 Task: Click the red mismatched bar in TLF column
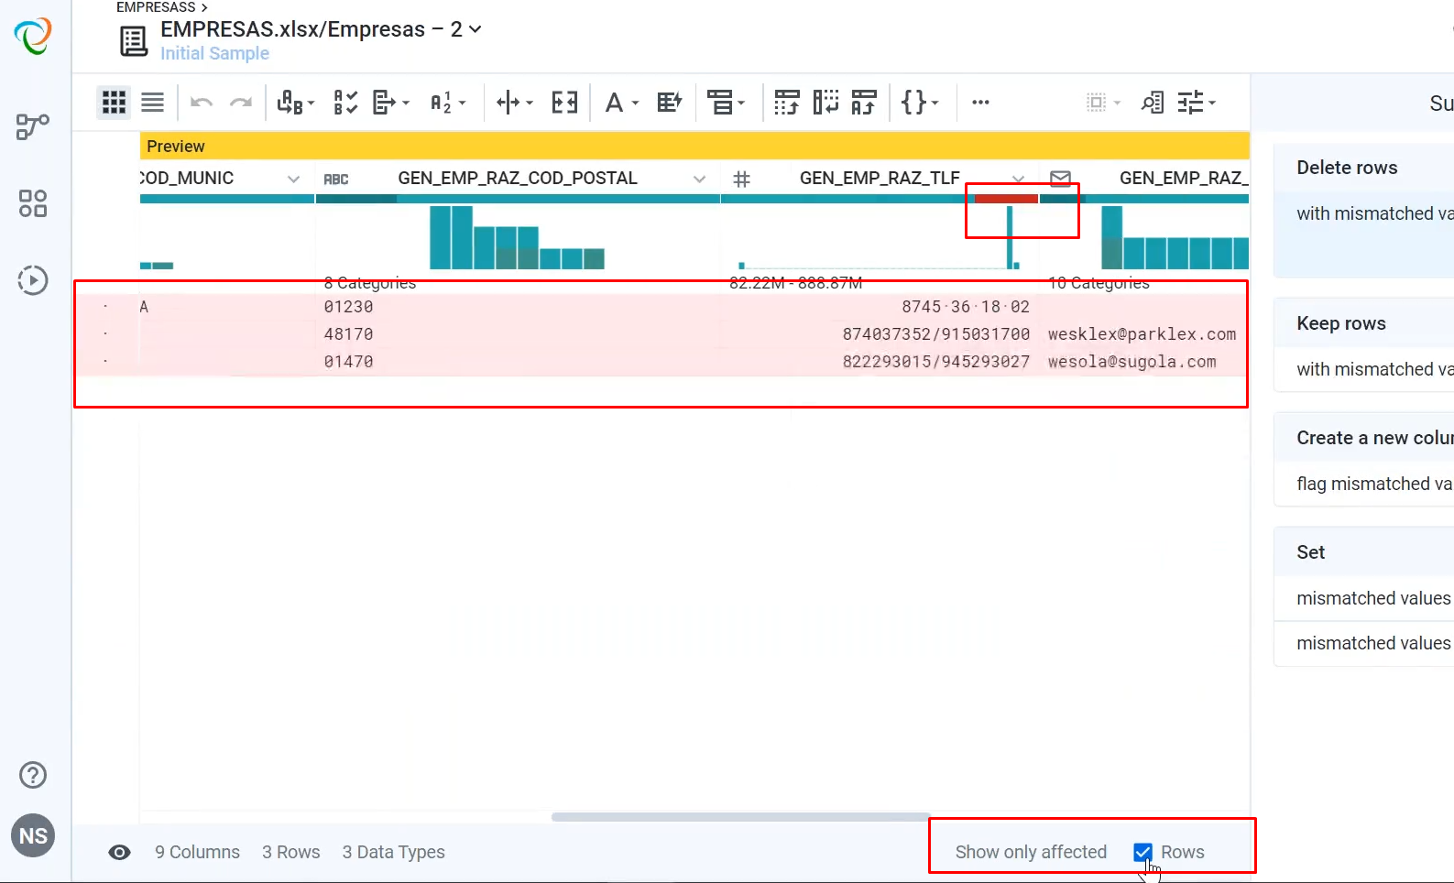pos(1006,199)
